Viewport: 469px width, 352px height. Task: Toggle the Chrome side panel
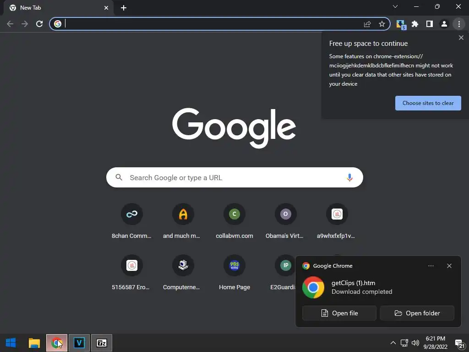[430, 24]
